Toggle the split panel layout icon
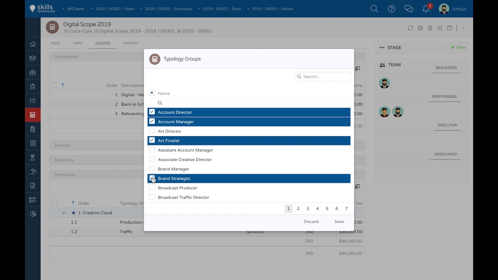Screen dimensions: 498x280 click(x=449, y=28)
